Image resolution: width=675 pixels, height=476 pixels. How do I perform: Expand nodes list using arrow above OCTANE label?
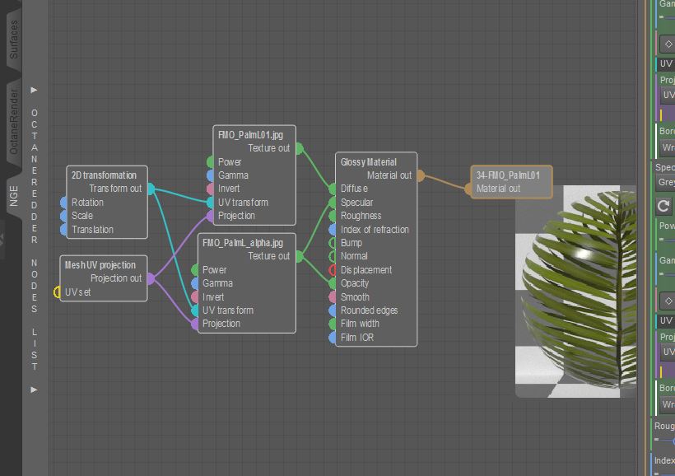[x=34, y=90]
